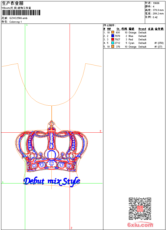Click the QR code image
The image size is (166, 230).
point(140,209)
